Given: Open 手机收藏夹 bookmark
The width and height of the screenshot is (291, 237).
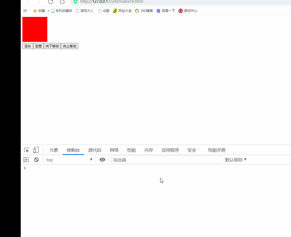Looking at the screenshot, I should (x=62, y=11).
